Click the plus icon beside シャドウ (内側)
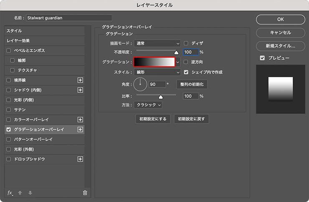309x202 pixels. pyautogui.click(x=81, y=90)
